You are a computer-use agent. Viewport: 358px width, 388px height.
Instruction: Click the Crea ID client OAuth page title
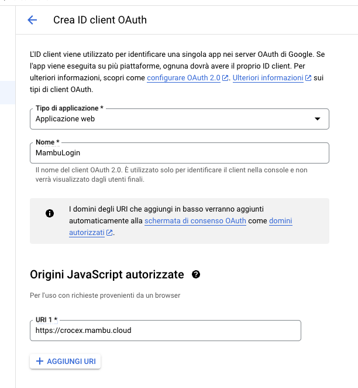(x=100, y=20)
